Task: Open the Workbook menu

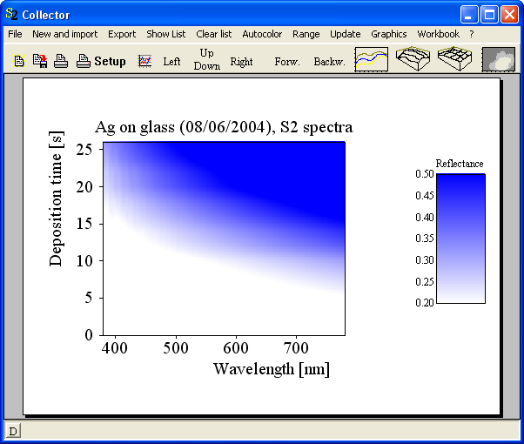Action: (438, 34)
